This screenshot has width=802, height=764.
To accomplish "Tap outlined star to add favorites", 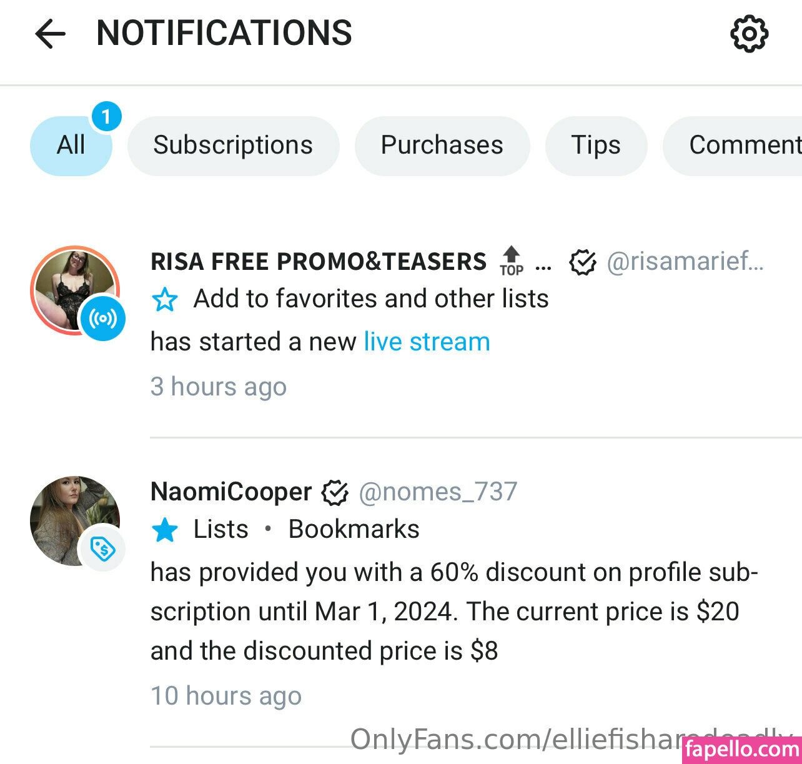I will click(x=165, y=300).
